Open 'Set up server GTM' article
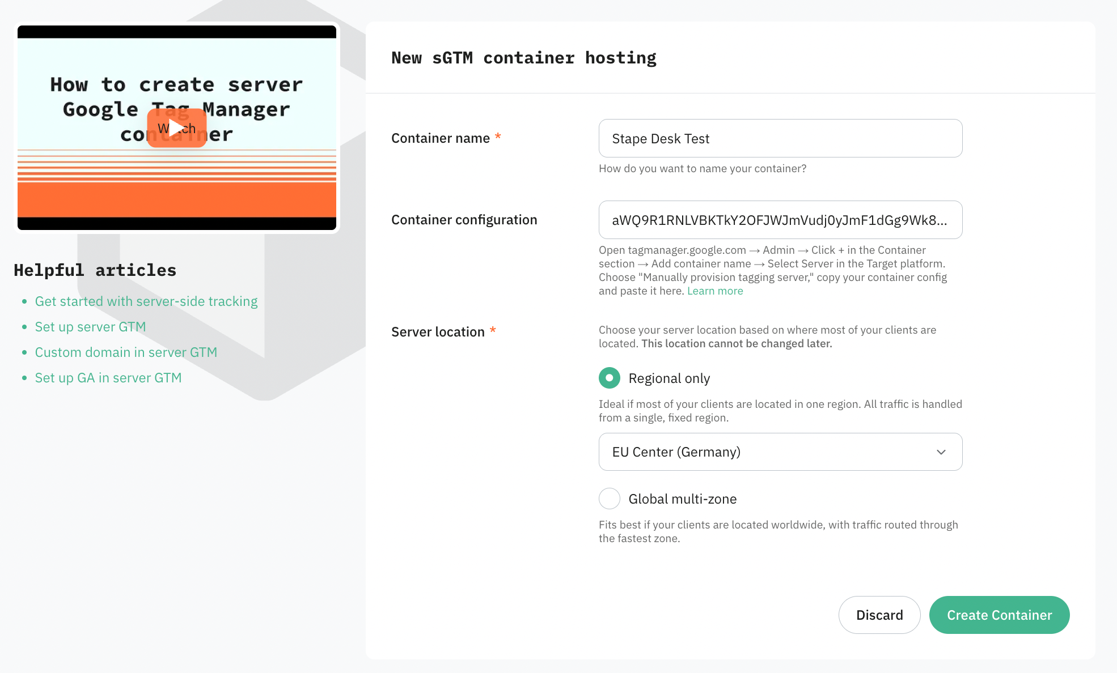The height and width of the screenshot is (673, 1117). click(x=91, y=327)
